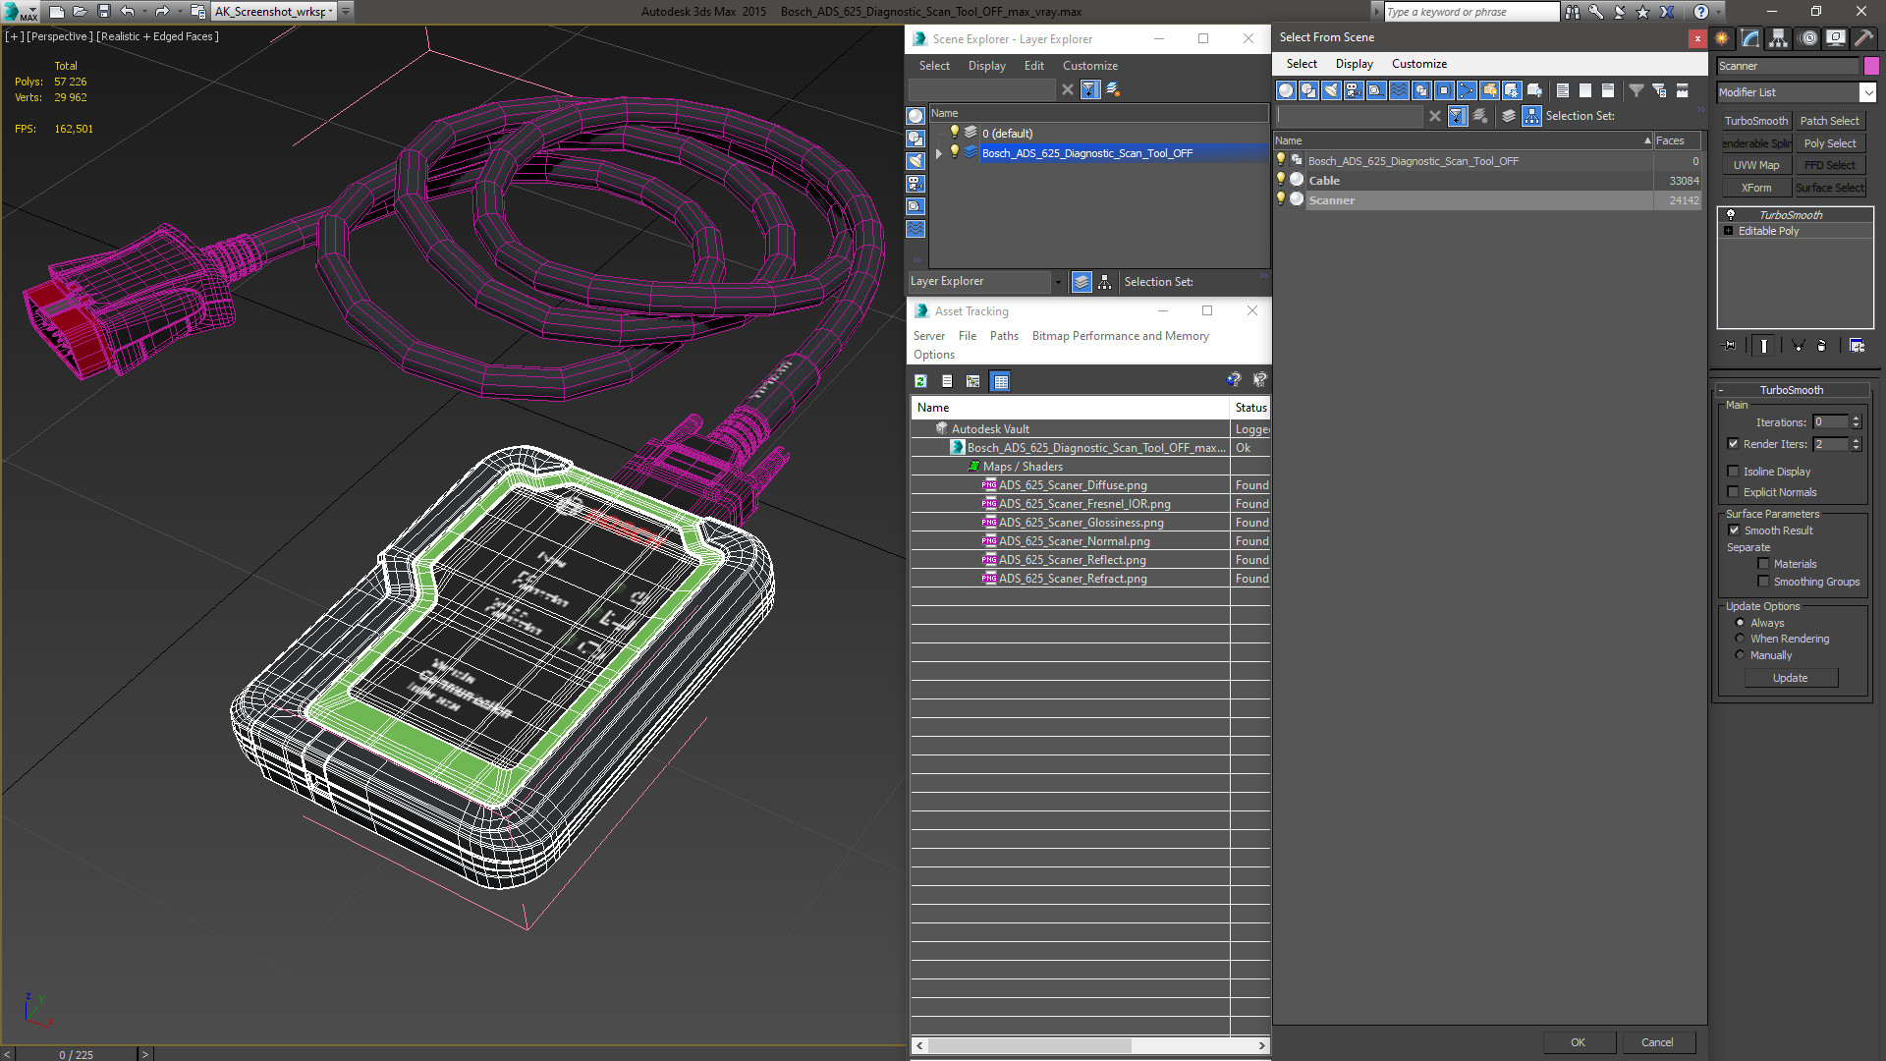The width and height of the screenshot is (1886, 1061).
Task: Click the Poly Select modifier button
Action: tap(1830, 143)
